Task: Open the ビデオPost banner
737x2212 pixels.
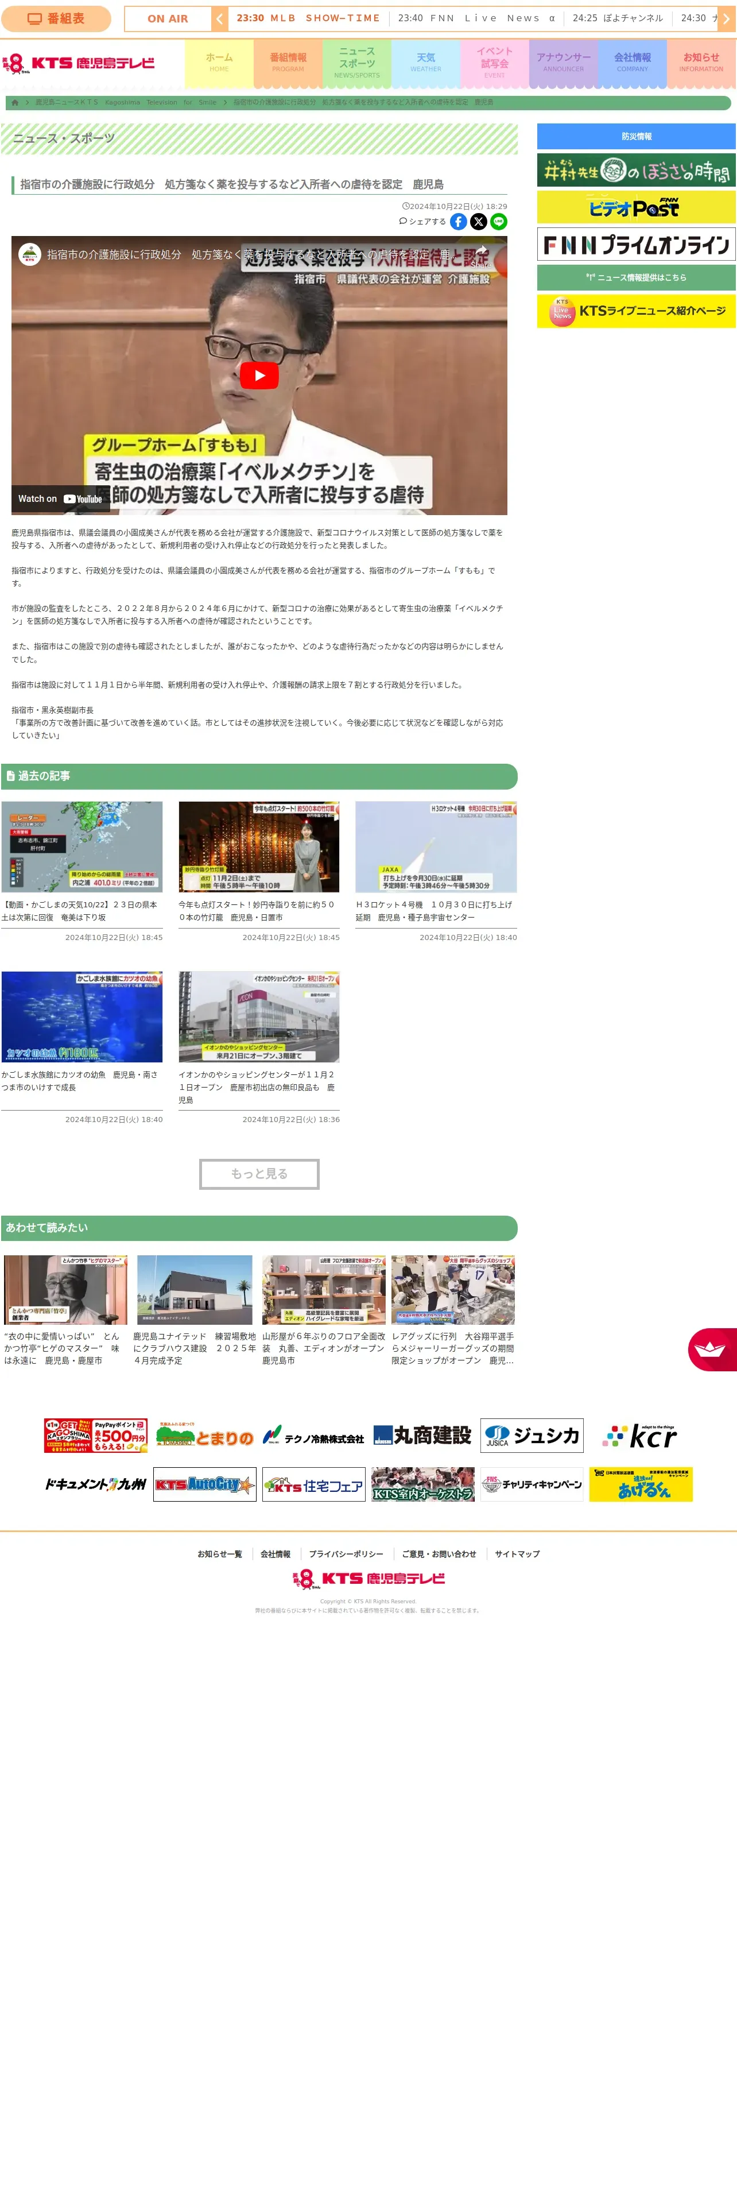Action: (636, 207)
